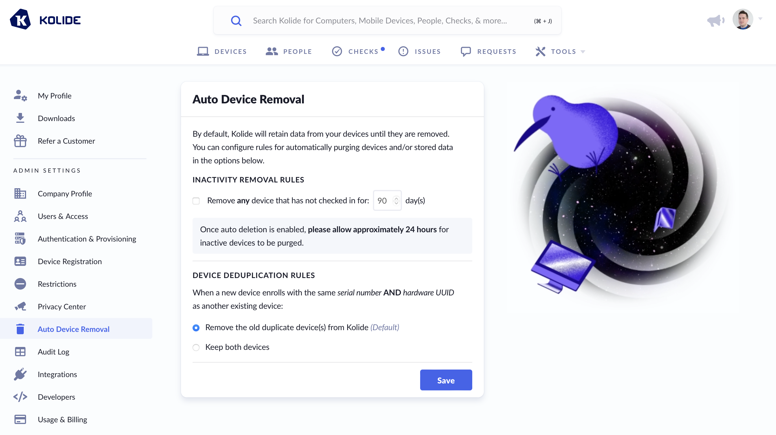The width and height of the screenshot is (776, 435).
Task: Expand the Tools dropdown menu
Action: coord(560,52)
